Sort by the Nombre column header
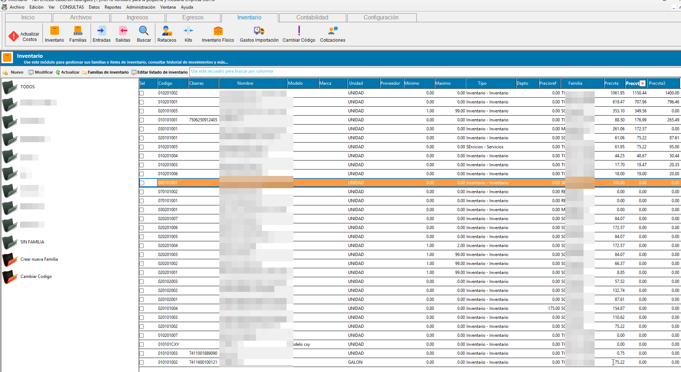Screen dimensions: 681x372 [x=253, y=83]
